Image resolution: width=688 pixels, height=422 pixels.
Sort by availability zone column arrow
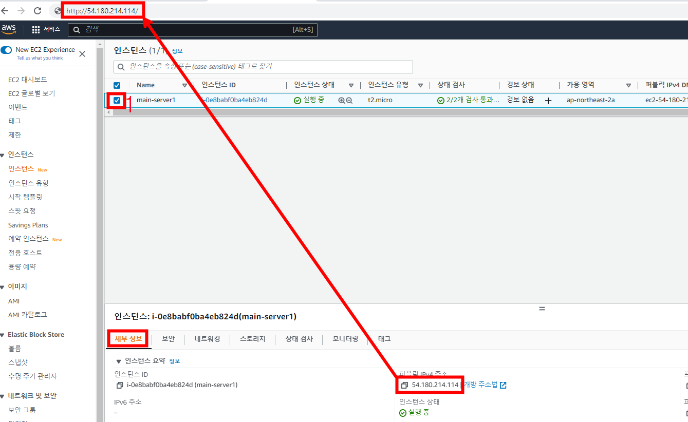628,85
